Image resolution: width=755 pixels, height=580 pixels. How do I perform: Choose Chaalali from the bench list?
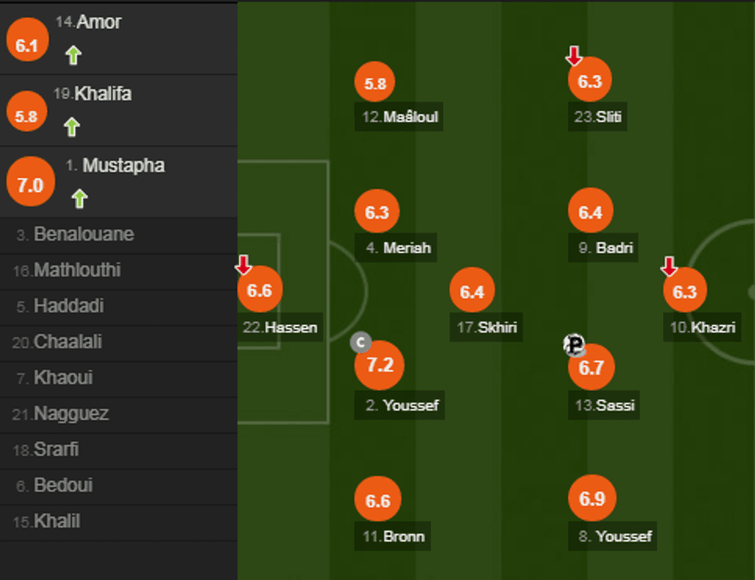pos(68,342)
